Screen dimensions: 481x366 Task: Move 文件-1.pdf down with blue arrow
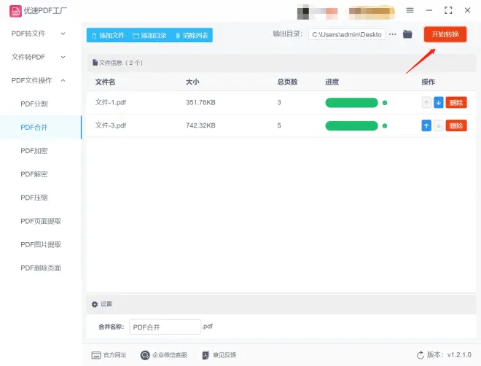tap(438, 103)
